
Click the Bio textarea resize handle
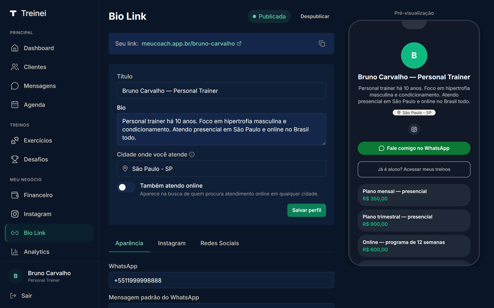[x=324, y=143]
